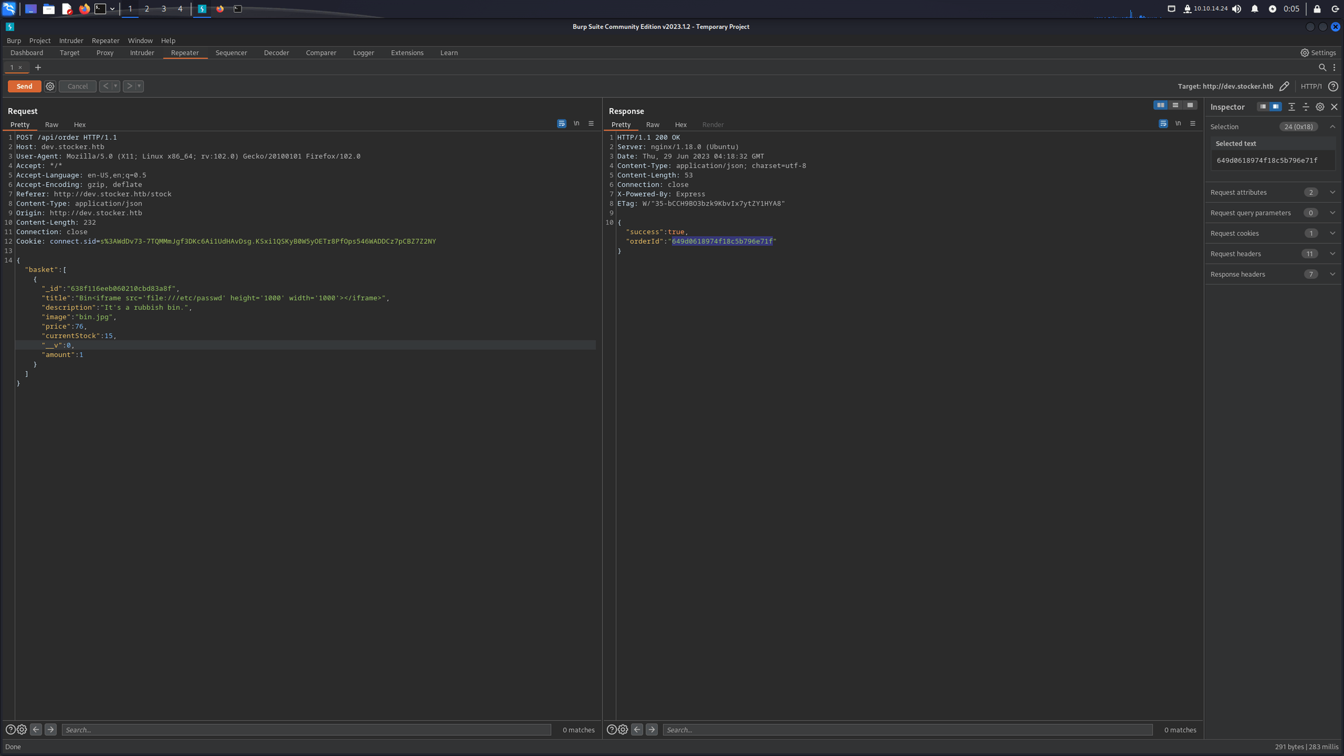Open the Help menu
1344x756 pixels.
click(x=168, y=40)
